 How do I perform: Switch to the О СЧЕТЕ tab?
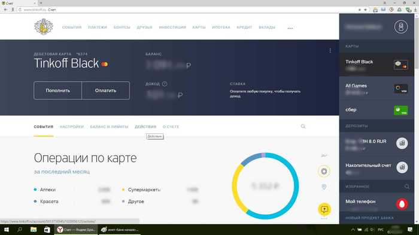pos(171,127)
